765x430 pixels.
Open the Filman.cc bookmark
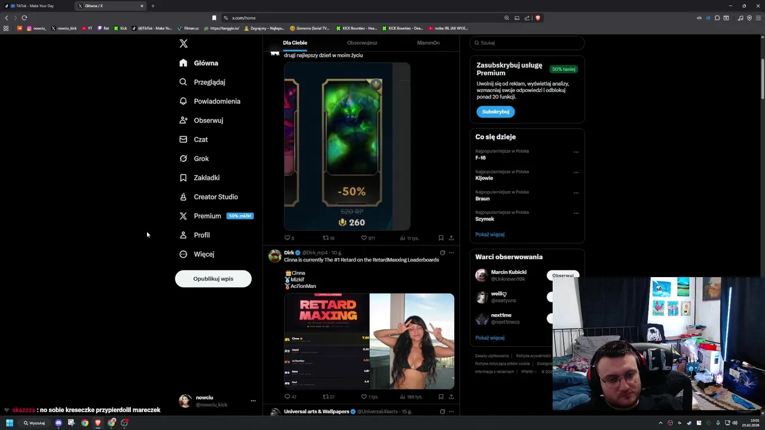(189, 28)
